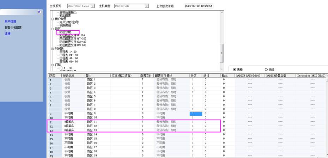Collapse the 防区 tree node
This screenshot has width=328, height=158.
pyautogui.click(x=52, y=29)
